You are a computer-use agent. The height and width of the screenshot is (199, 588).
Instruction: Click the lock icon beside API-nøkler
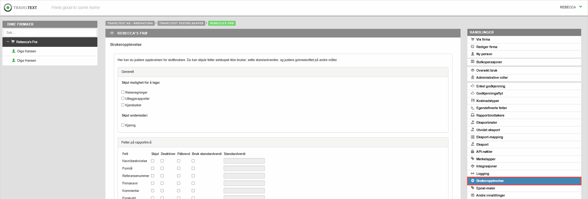pos(473,152)
